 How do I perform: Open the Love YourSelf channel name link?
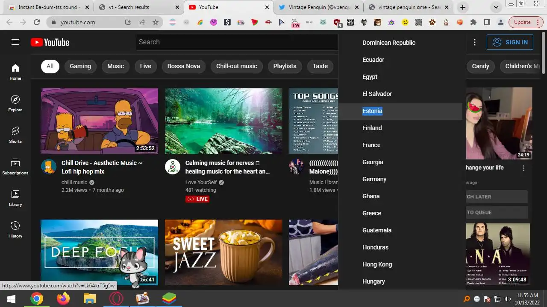coord(201,182)
